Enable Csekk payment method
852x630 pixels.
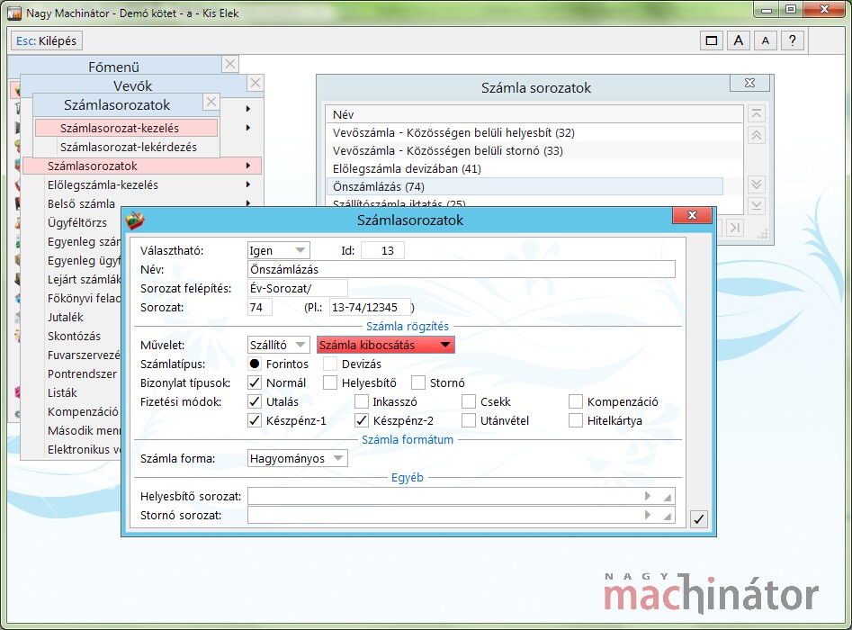coord(469,401)
